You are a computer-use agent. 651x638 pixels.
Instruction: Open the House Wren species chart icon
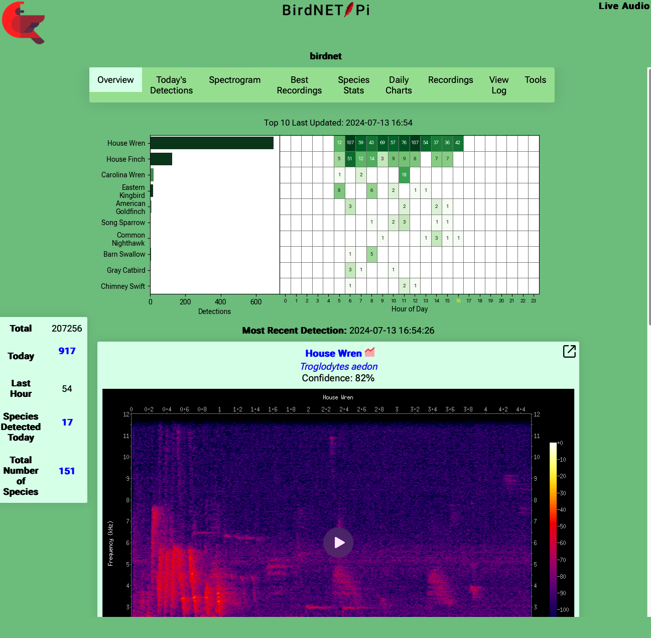click(370, 352)
